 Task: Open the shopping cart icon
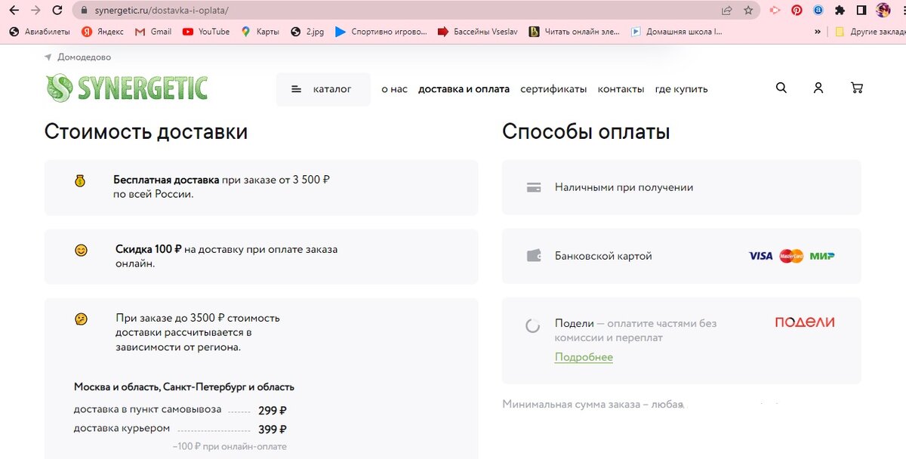tap(857, 88)
